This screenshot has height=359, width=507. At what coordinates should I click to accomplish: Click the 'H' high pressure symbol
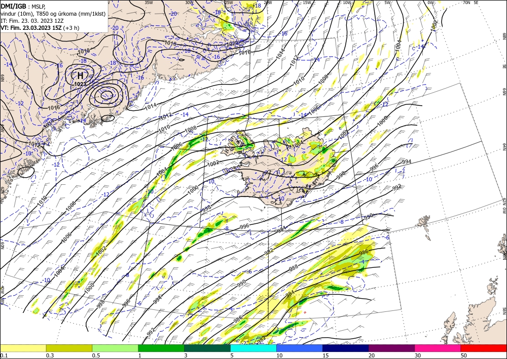(x=80, y=76)
